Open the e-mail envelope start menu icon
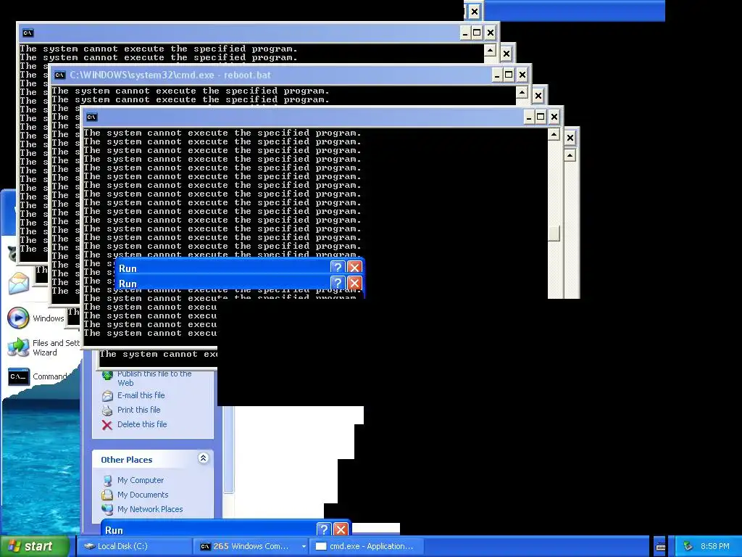Screen dimensions: 742x557 click(x=18, y=284)
